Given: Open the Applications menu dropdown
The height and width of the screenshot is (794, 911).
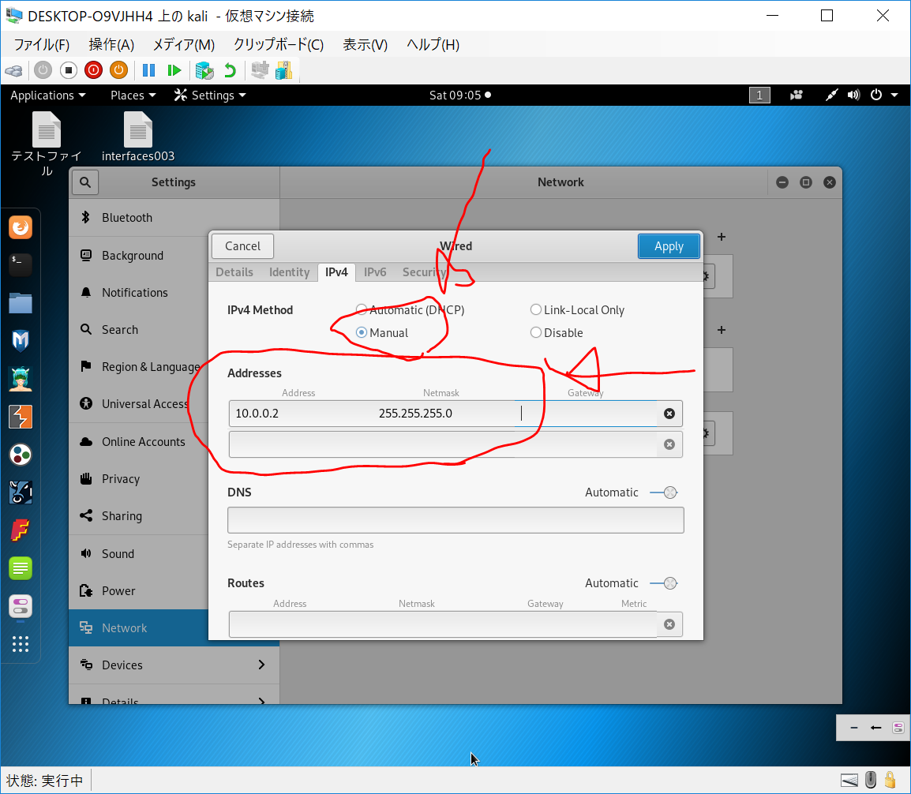Looking at the screenshot, I should click(47, 96).
